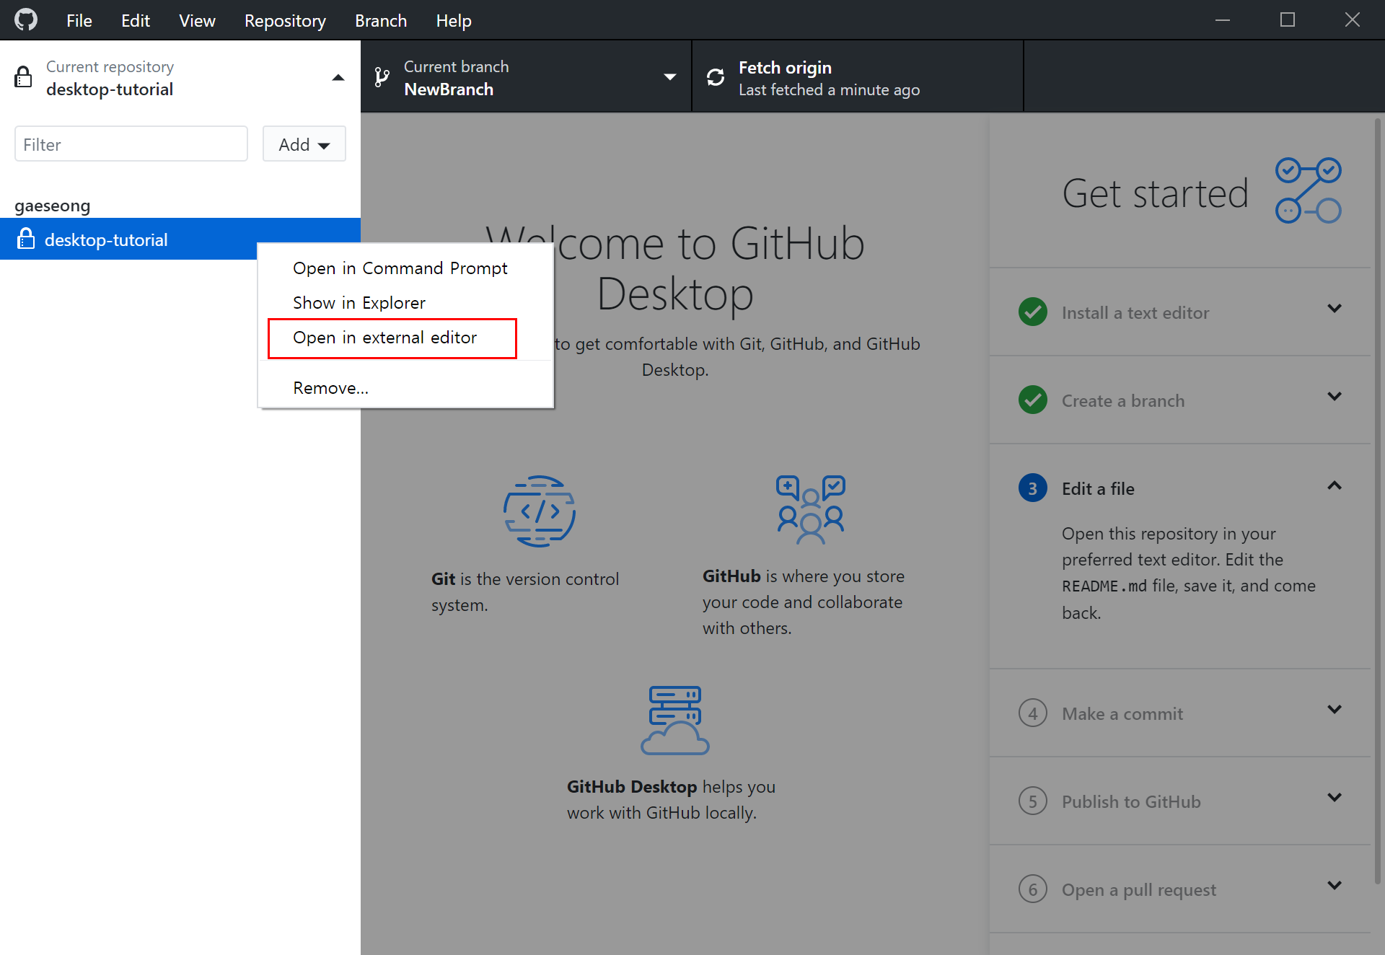Click the gaeseong account heading

(x=53, y=206)
